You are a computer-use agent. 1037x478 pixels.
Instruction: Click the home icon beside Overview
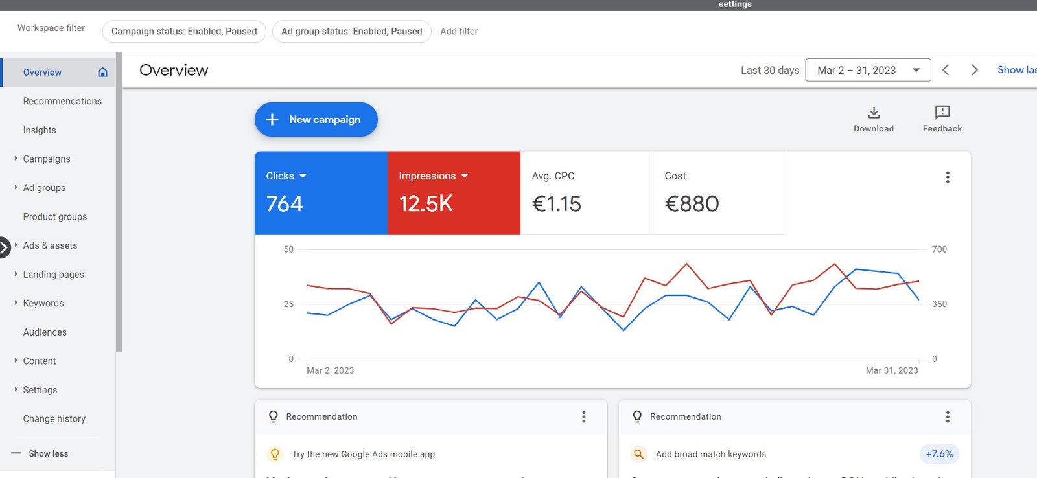pyautogui.click(x=102, y=72)
